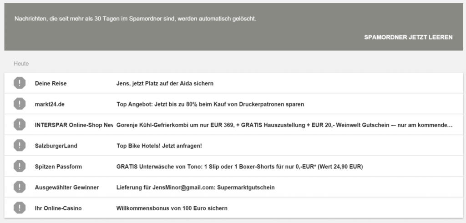Image resolution: width=466 pixels, height=223 pixels.
Task: Click spam icon beside Ausgewählter Gewinner
Action: pyautogui.click(x=20, y=187)
